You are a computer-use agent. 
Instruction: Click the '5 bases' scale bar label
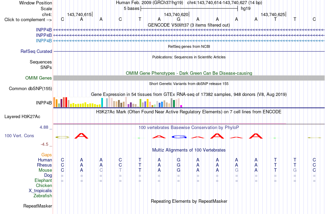click(132, 9)
